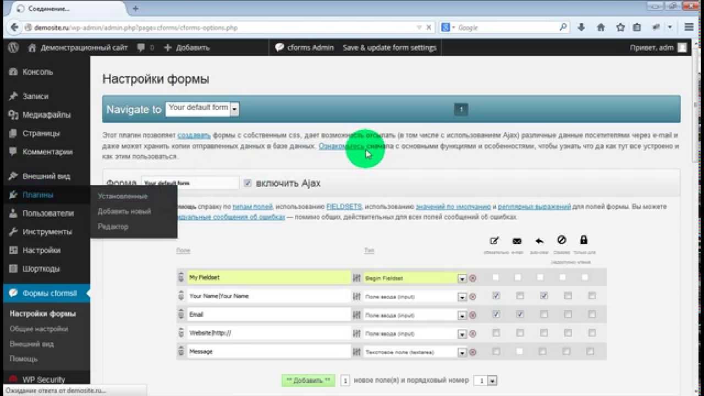Open field settings icon for Email row
This screenshot has width=704, height=396.
(x=356, y=315)
